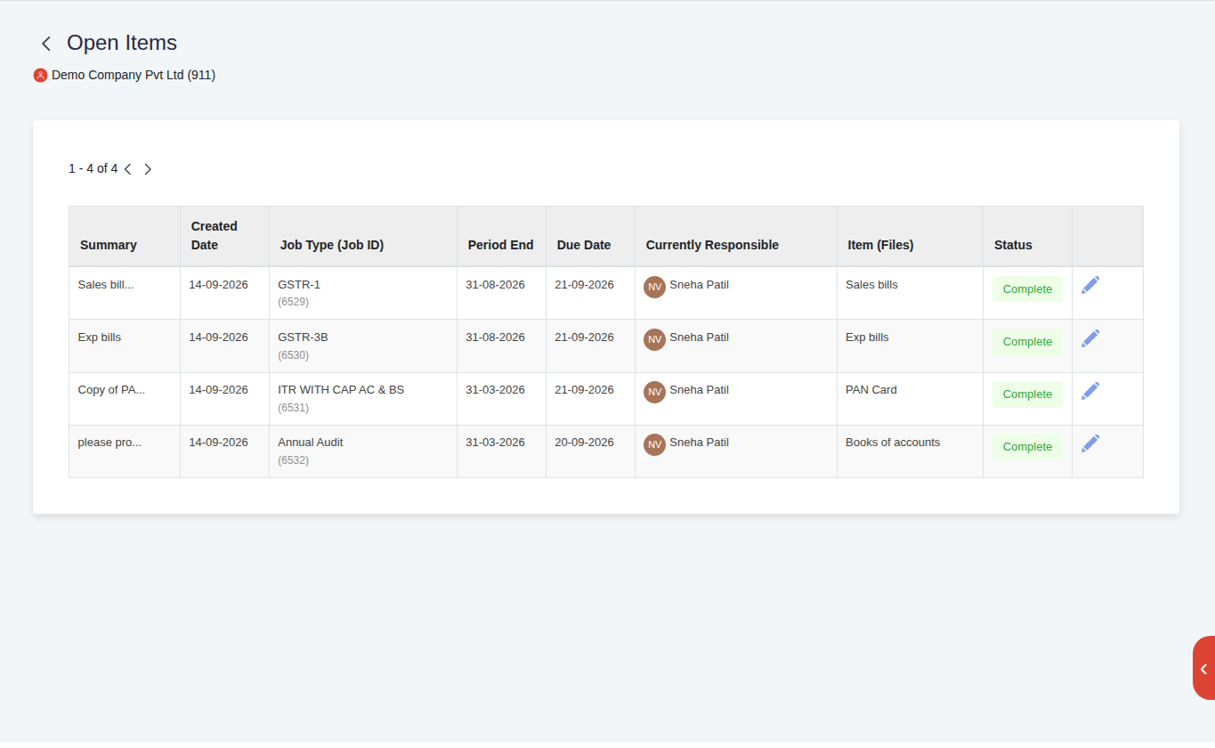Click the red company icon beside Demo Company
The width and height of the screenshot is (1215, 748).
coord(40,76)
